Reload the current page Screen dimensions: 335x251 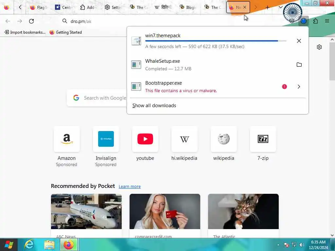[31, 21]
